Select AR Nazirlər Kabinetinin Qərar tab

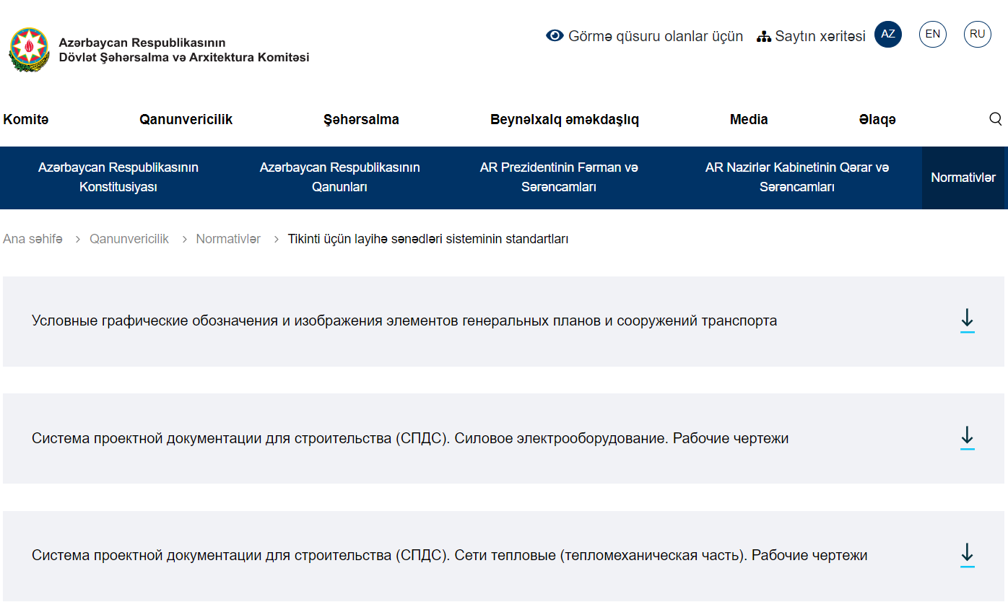coord(797,178)
